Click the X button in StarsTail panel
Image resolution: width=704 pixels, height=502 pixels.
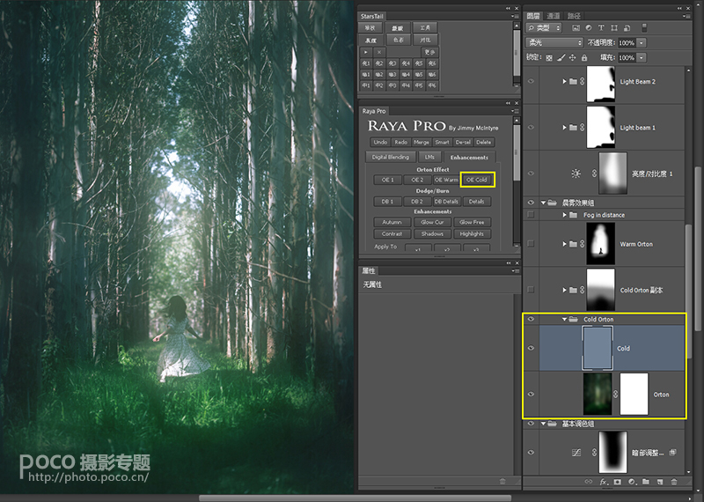tap(379, 52)
